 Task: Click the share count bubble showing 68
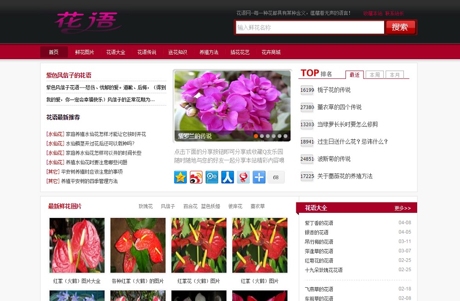pyautogui.click(x=276, y=177)
